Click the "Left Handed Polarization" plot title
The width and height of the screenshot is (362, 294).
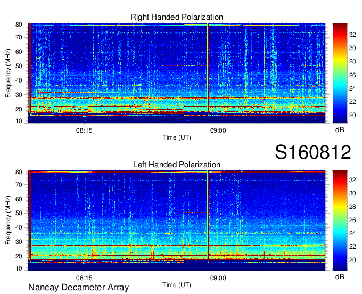[177, 165]
